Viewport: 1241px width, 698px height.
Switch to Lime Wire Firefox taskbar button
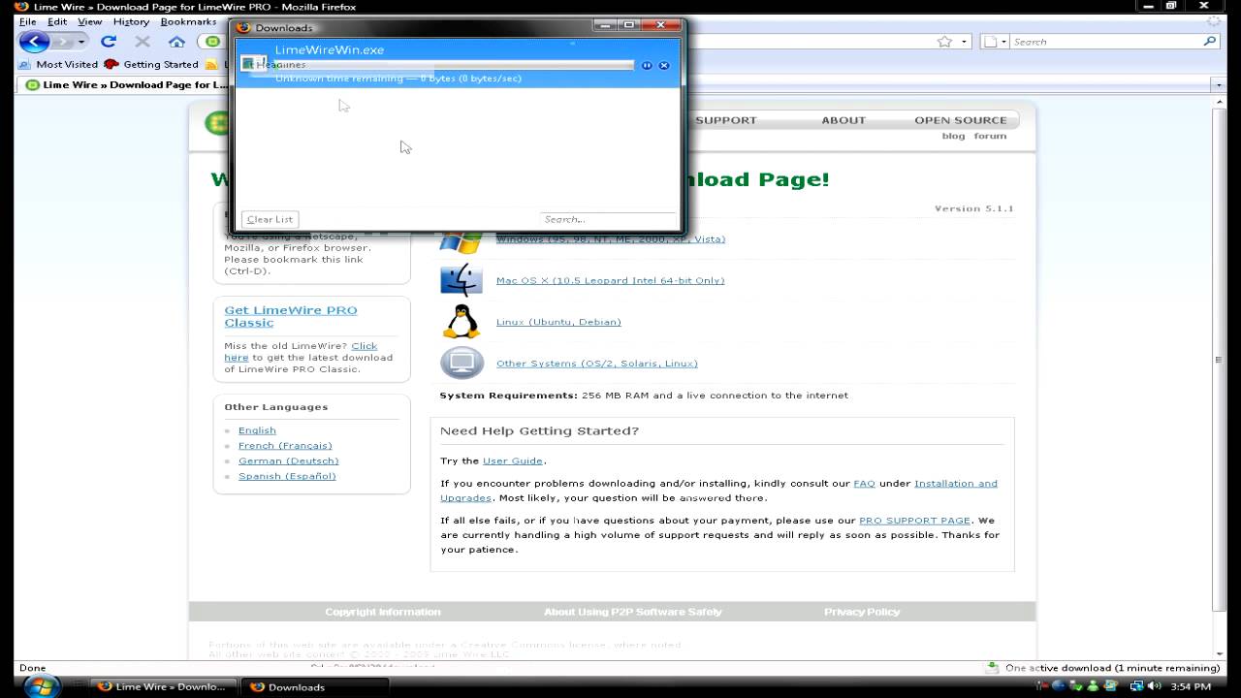click(x=164, y=686)
